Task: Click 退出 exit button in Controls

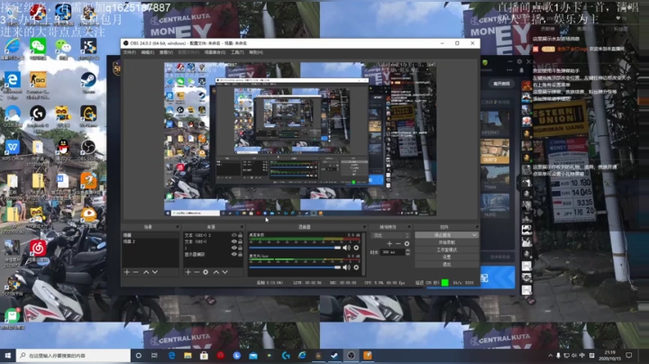Action: [x=446, y=264]
